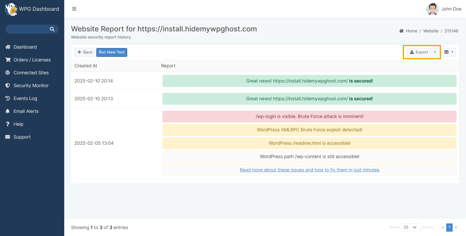Image resolution: width=466 pixels, height=236 pixels.
Task: Click the Support envelope icon
Action: coord(8,137)
